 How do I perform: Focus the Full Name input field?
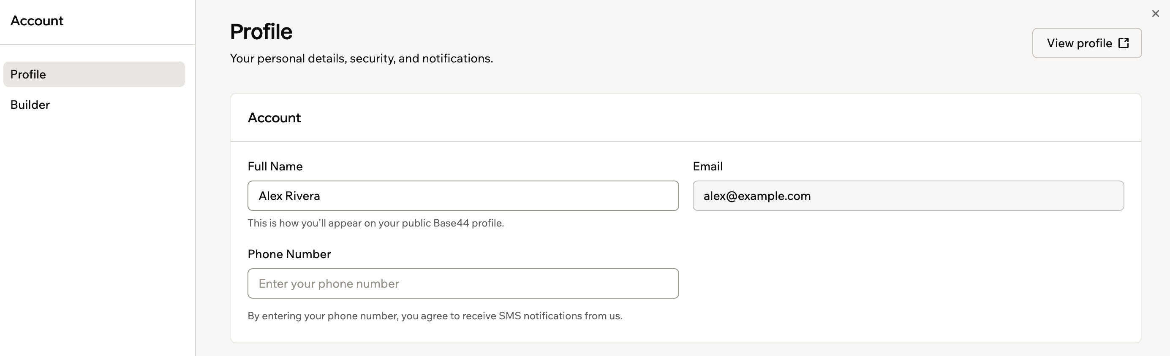point(463,196)
